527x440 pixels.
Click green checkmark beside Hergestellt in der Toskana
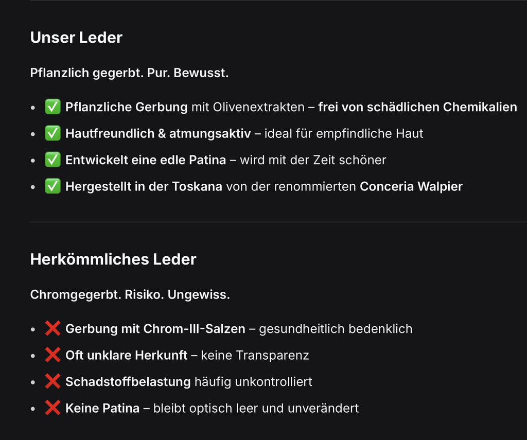pyautogui.click(x=53, y=186)
